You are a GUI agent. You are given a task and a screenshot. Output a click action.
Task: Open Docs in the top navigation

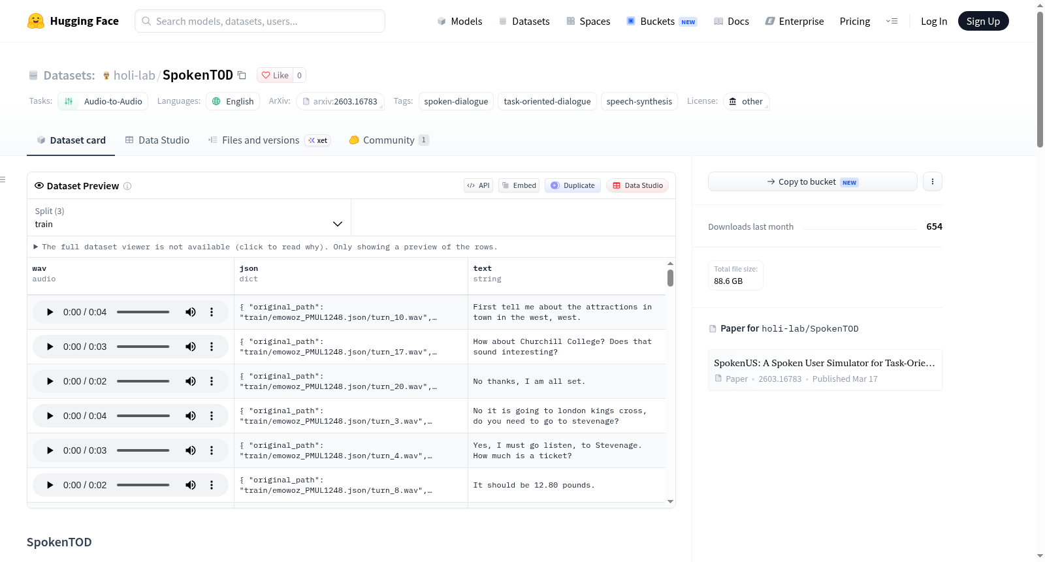(x=731, y=21)
